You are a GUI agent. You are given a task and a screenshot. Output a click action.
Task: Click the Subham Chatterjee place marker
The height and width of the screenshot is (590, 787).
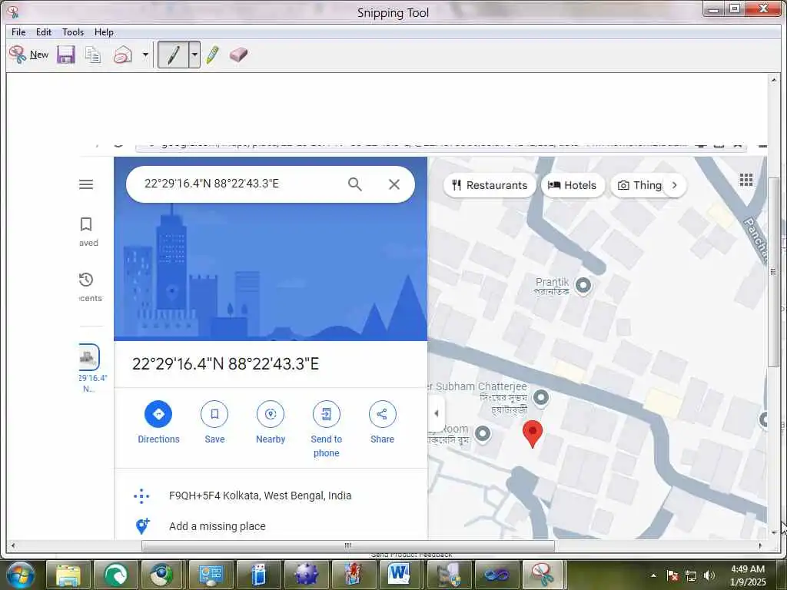(540, 398)
